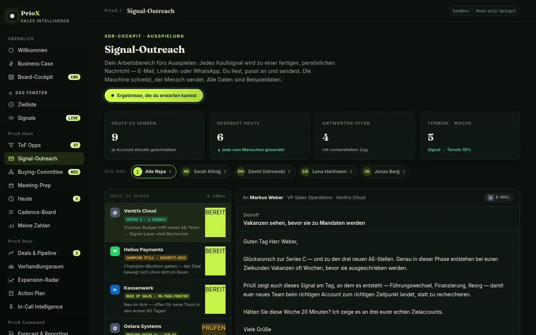The width and height of the screenshot is (536, 335).
Task: Click the greeting 'Guten Tag Herr Weber,'
Action: coord(271,242)
